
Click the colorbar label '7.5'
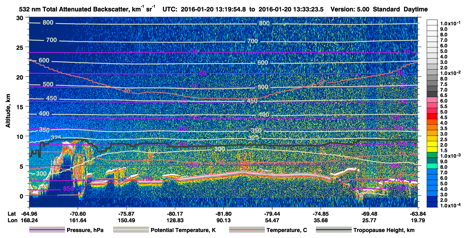click(444, 84)
